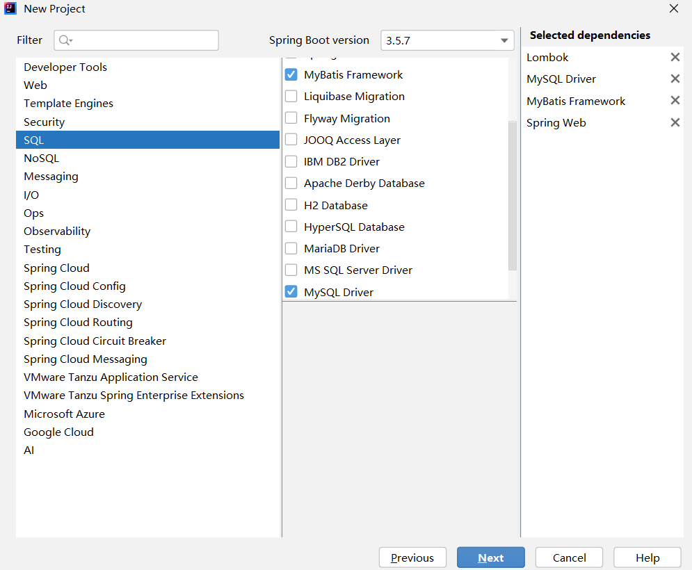Select Template Engines category
Screen dimensions: 692x570
[x=147, y=104]
